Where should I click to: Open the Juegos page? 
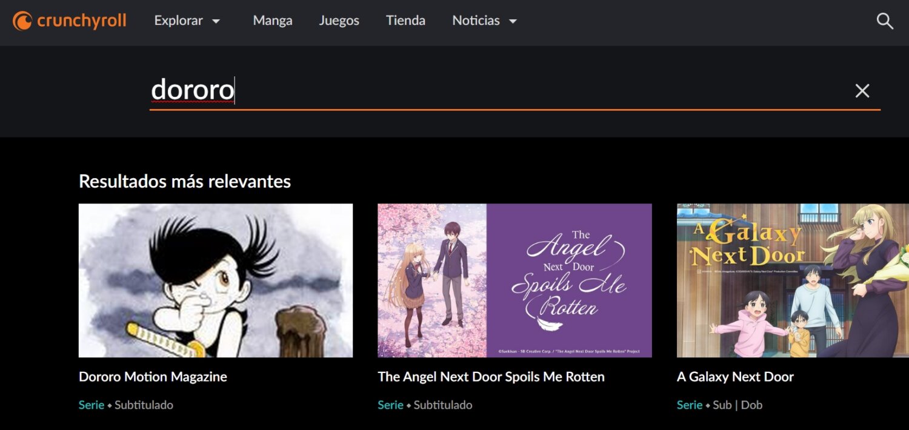(x=339, y=21)
